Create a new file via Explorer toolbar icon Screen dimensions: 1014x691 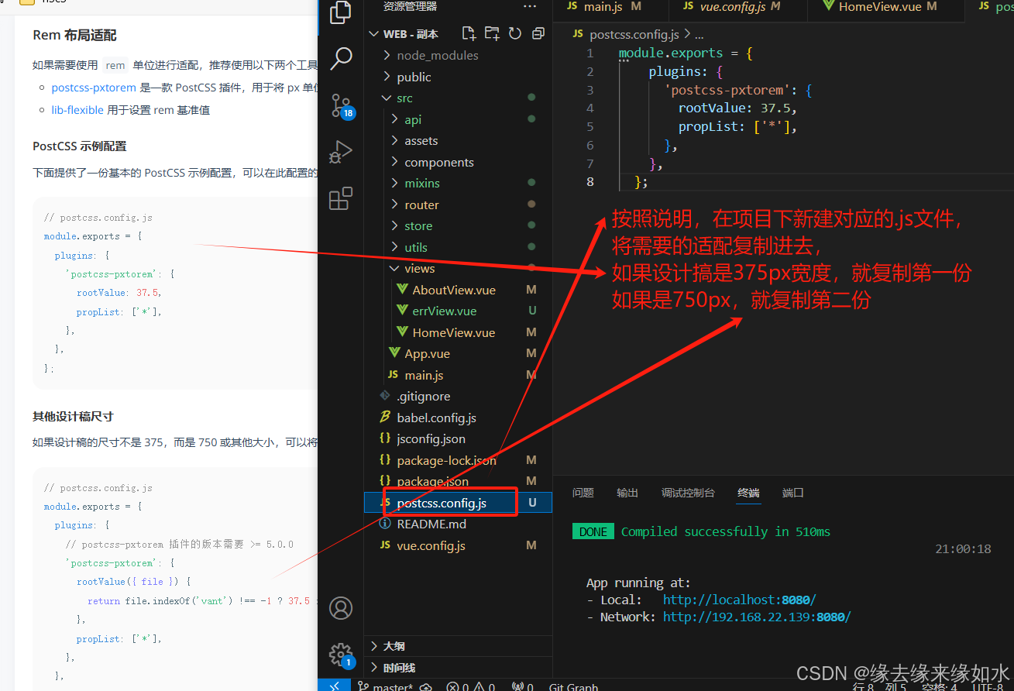tap(469, 33)
